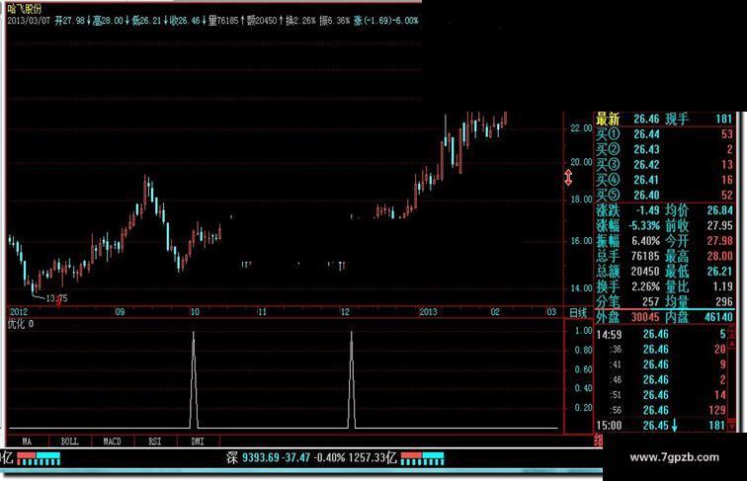Click the 分笔 value 257
Image resolution: width=747 pixels, height=481 pixels.
(x=651, y=302)
